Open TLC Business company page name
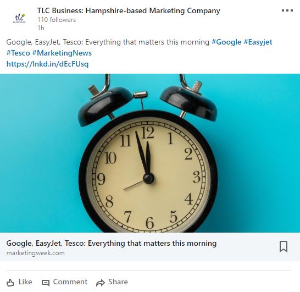Image resolution: width=300 pixels, height=292 pixels. [x=129, y=10]
